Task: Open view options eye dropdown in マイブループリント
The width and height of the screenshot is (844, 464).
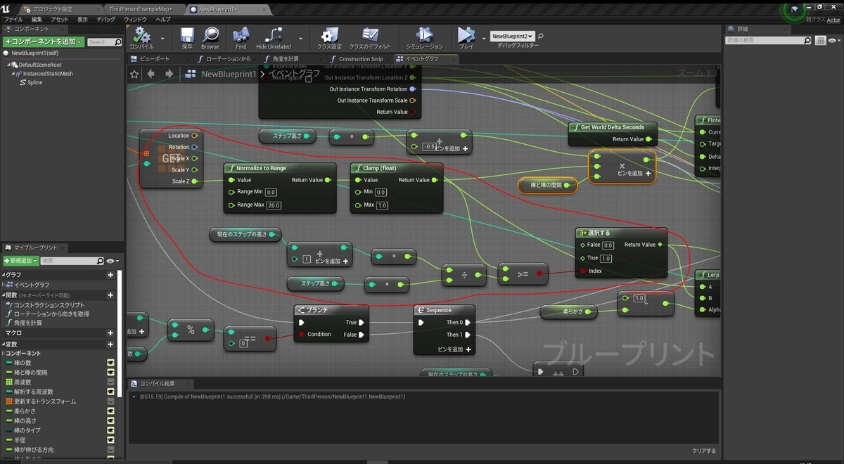Action: [x=112, y=261]
